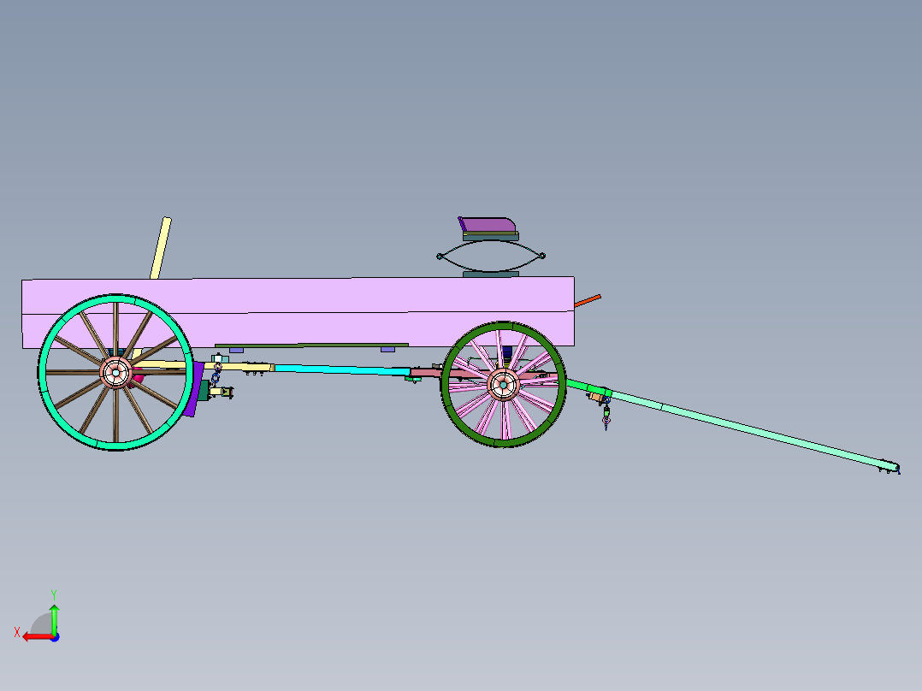
Task: Select the yellow brake lever above box
Action: [x=161, y=248]
